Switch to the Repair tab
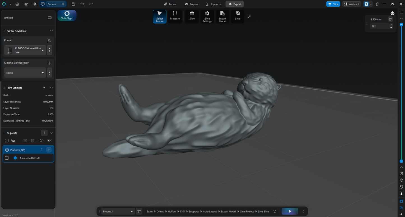The image size is (405, 217). click(x=170, y=4)
